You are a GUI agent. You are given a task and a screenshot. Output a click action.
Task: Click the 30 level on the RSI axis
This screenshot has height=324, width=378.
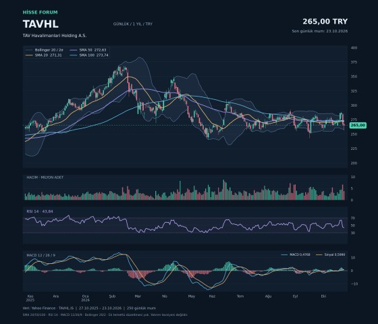coord(353,233)
